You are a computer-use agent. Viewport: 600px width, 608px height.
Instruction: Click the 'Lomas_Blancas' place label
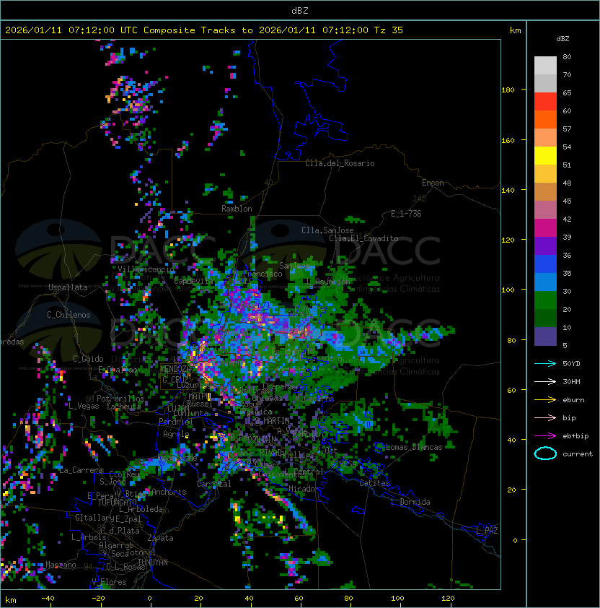tap(414, 447)
